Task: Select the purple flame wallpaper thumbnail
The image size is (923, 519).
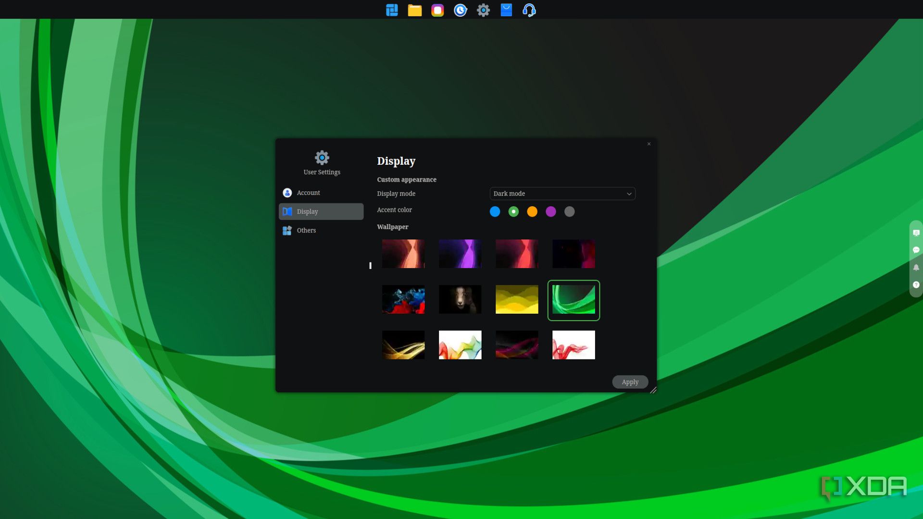Action: [460, 254]
